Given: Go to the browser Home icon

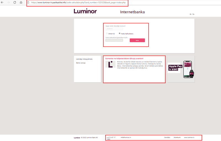Looking at the screenshot, I should 21,2.
